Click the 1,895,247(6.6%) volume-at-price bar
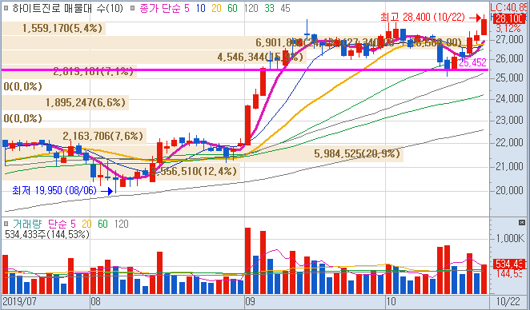Viewport: 530px width, 310px height. click(65, 102)
